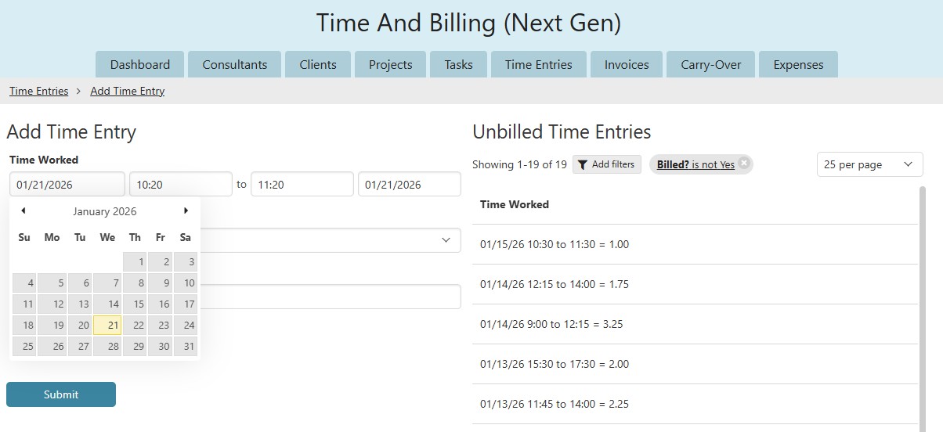Open the 25 per page dropdown
This screenshot has height=432, width=943.
(x=869, y=164)
